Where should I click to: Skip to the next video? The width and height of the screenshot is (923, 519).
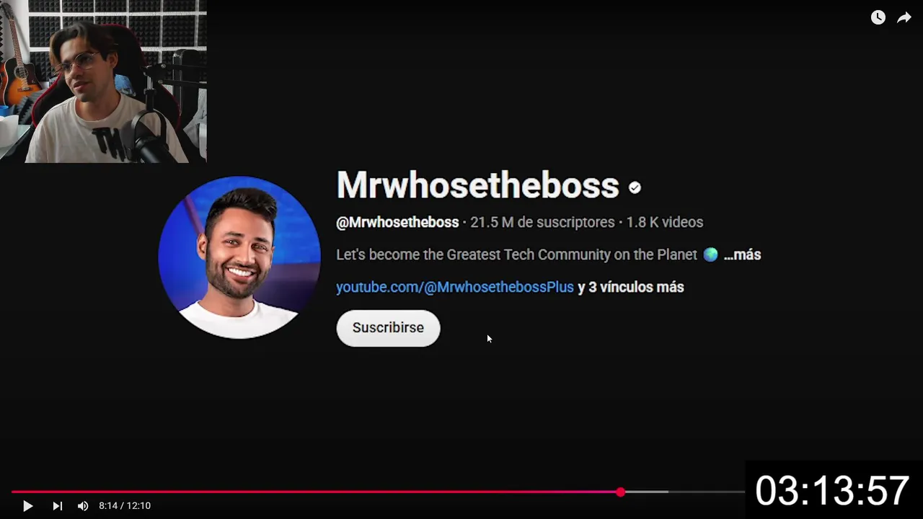[x=57, y=506]
